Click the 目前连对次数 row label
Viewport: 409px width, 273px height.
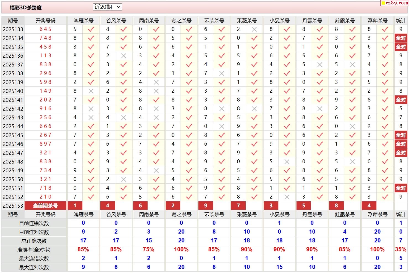pyautogui.click(x=34, y=232)
